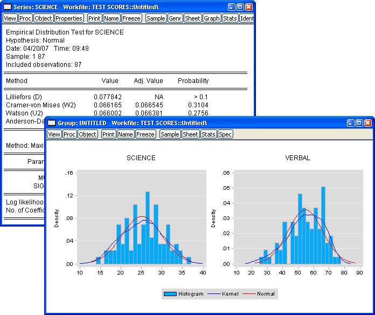Click Properties in the Series toolbar
375x315 pixels.
[x=70, y=18]
